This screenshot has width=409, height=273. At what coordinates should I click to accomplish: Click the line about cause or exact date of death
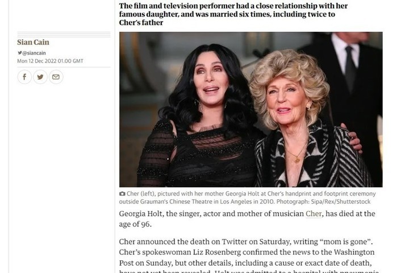(x=245, y=263)
